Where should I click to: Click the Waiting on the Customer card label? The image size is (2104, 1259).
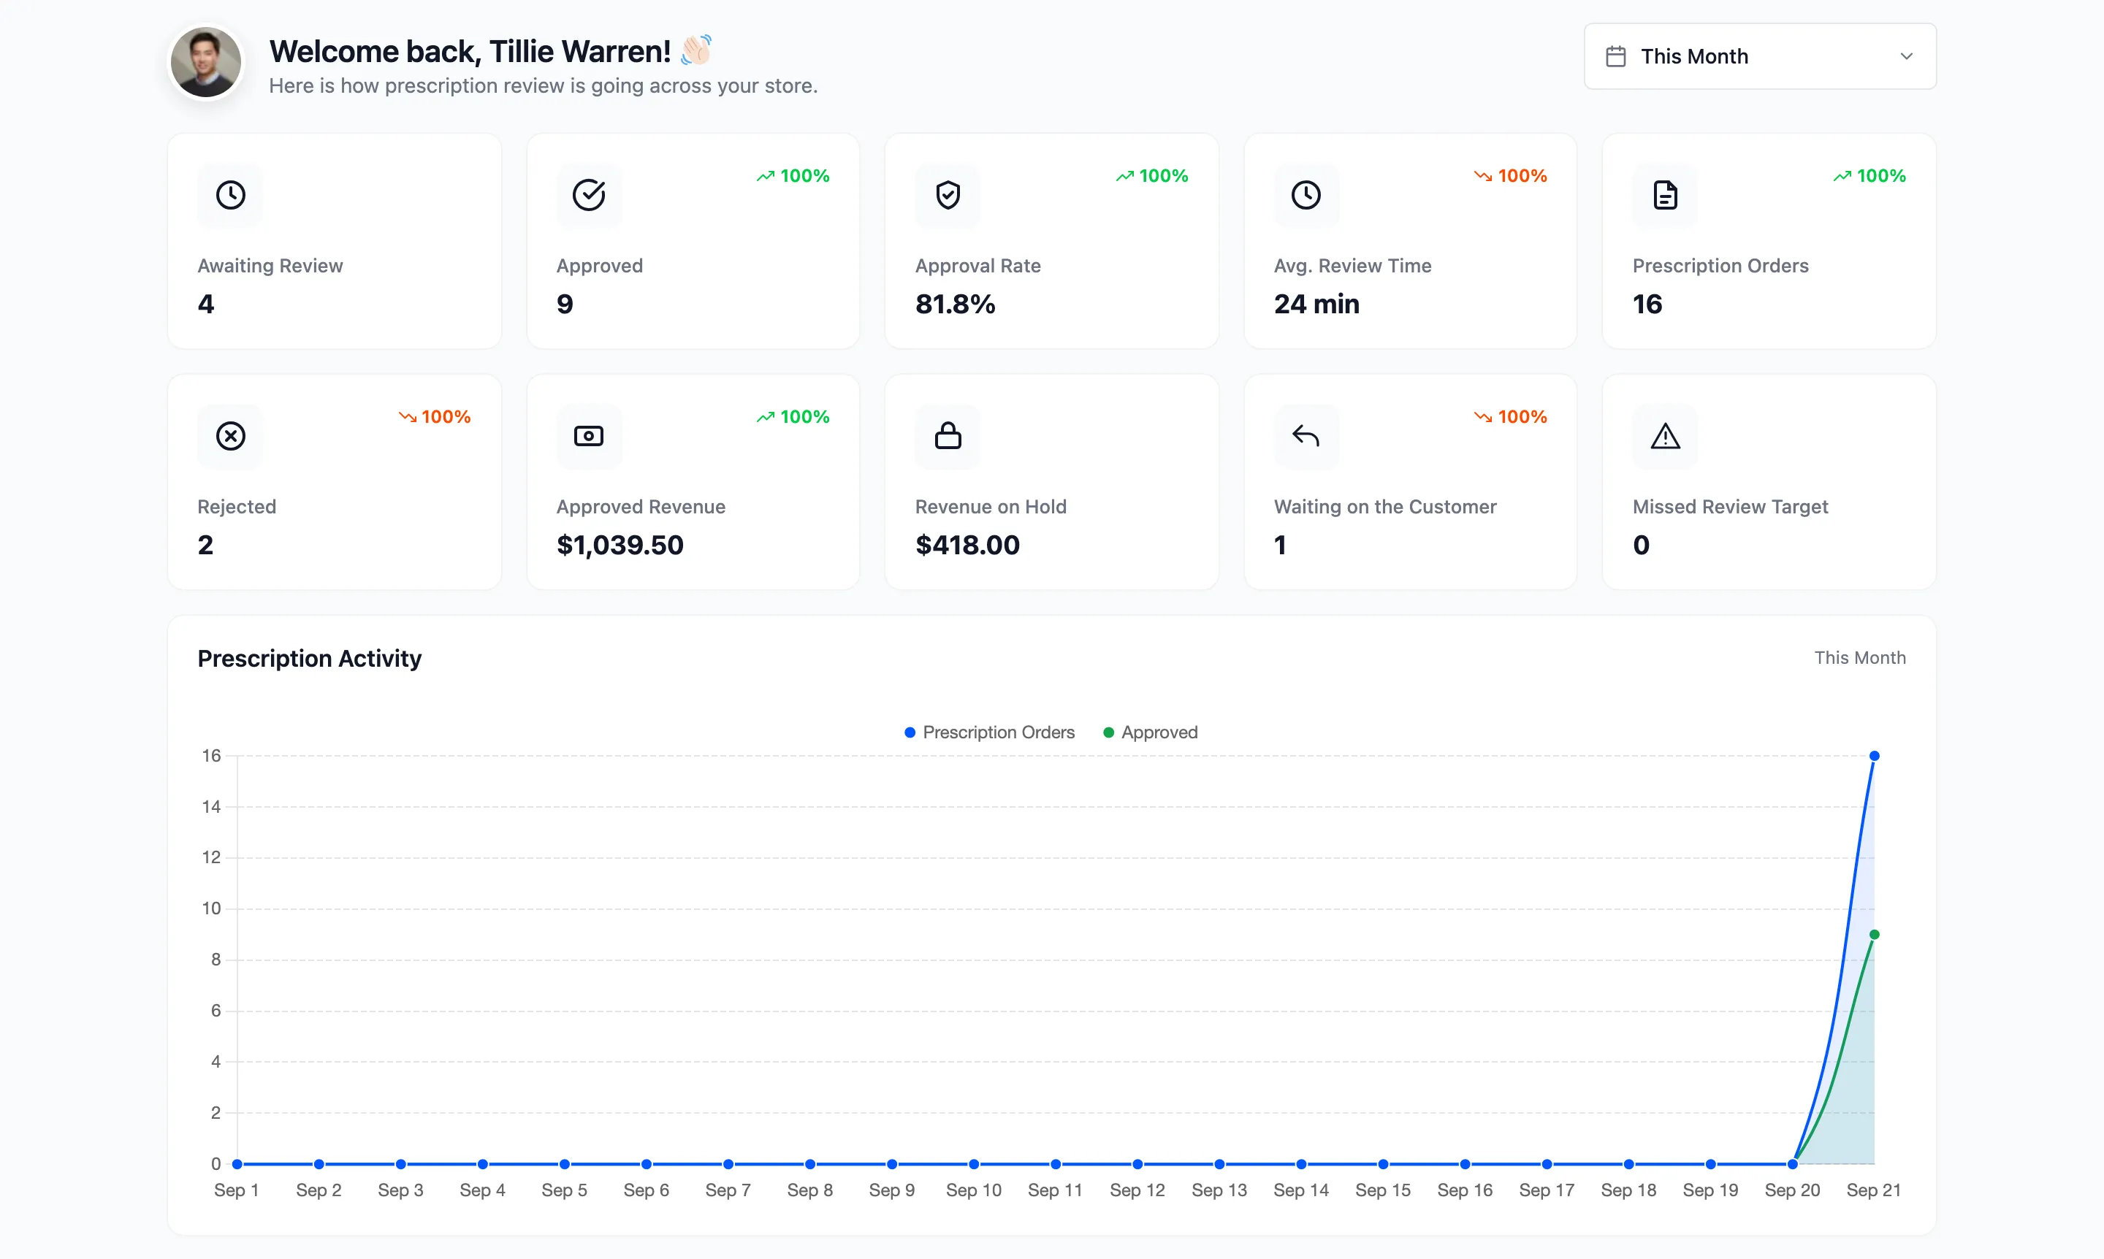pos(1385,507)
